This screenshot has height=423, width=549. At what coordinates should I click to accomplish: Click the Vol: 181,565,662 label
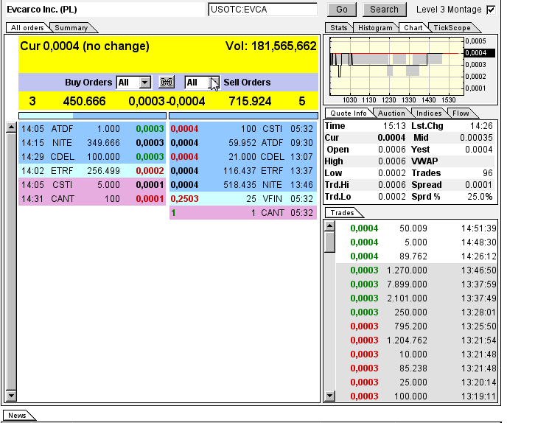(270, 46)
